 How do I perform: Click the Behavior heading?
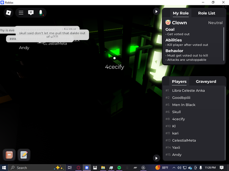[174, 51]
